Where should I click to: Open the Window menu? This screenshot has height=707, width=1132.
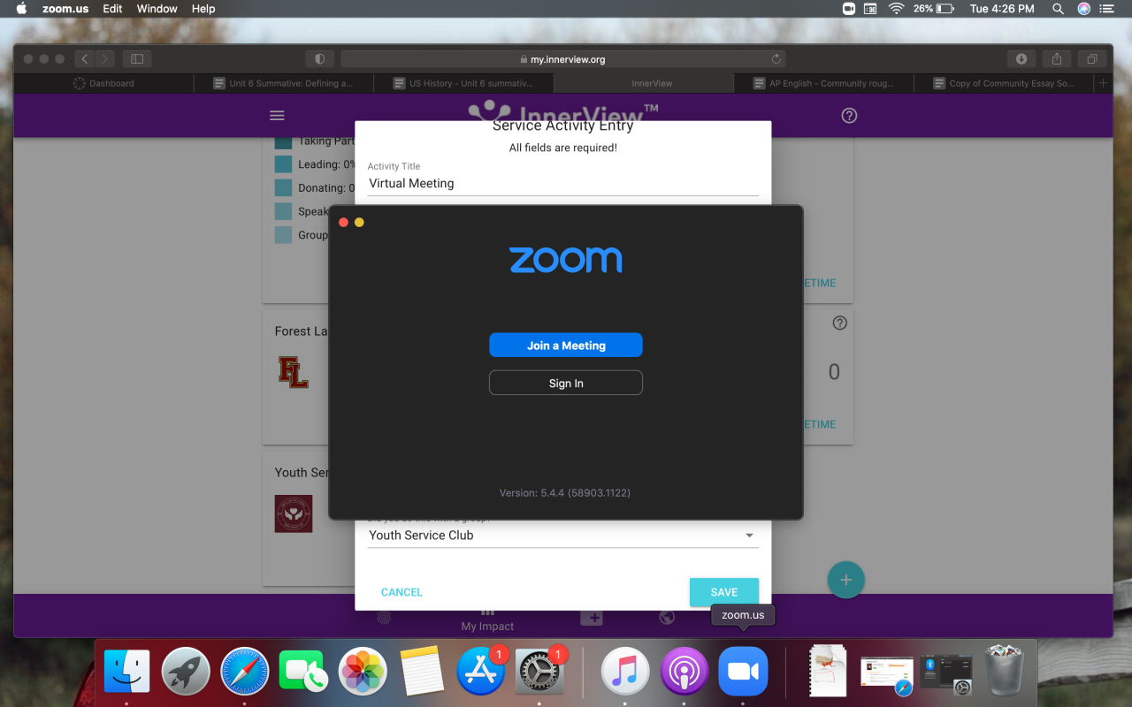[x=157, y=9]
